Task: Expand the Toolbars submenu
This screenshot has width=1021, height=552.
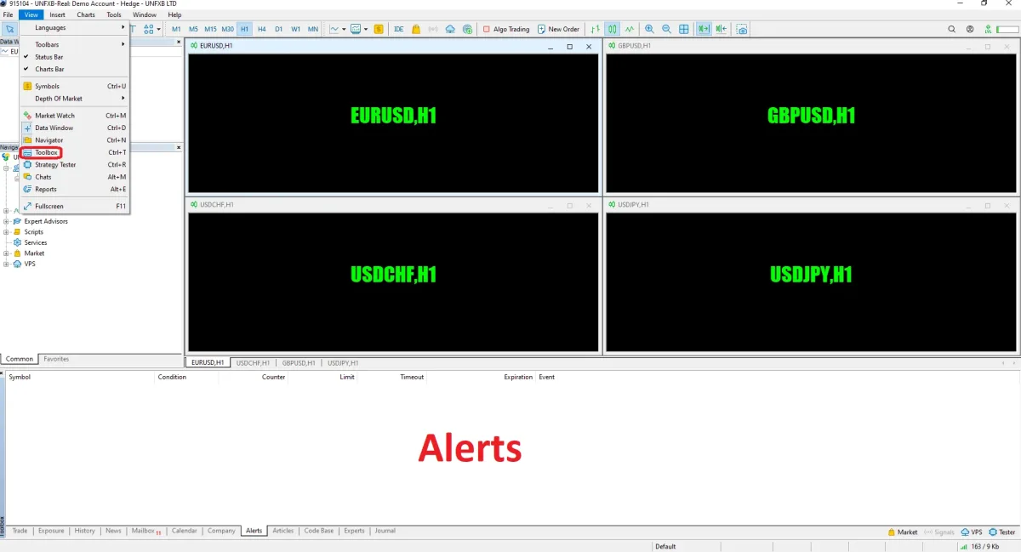Action: [75, 44]
